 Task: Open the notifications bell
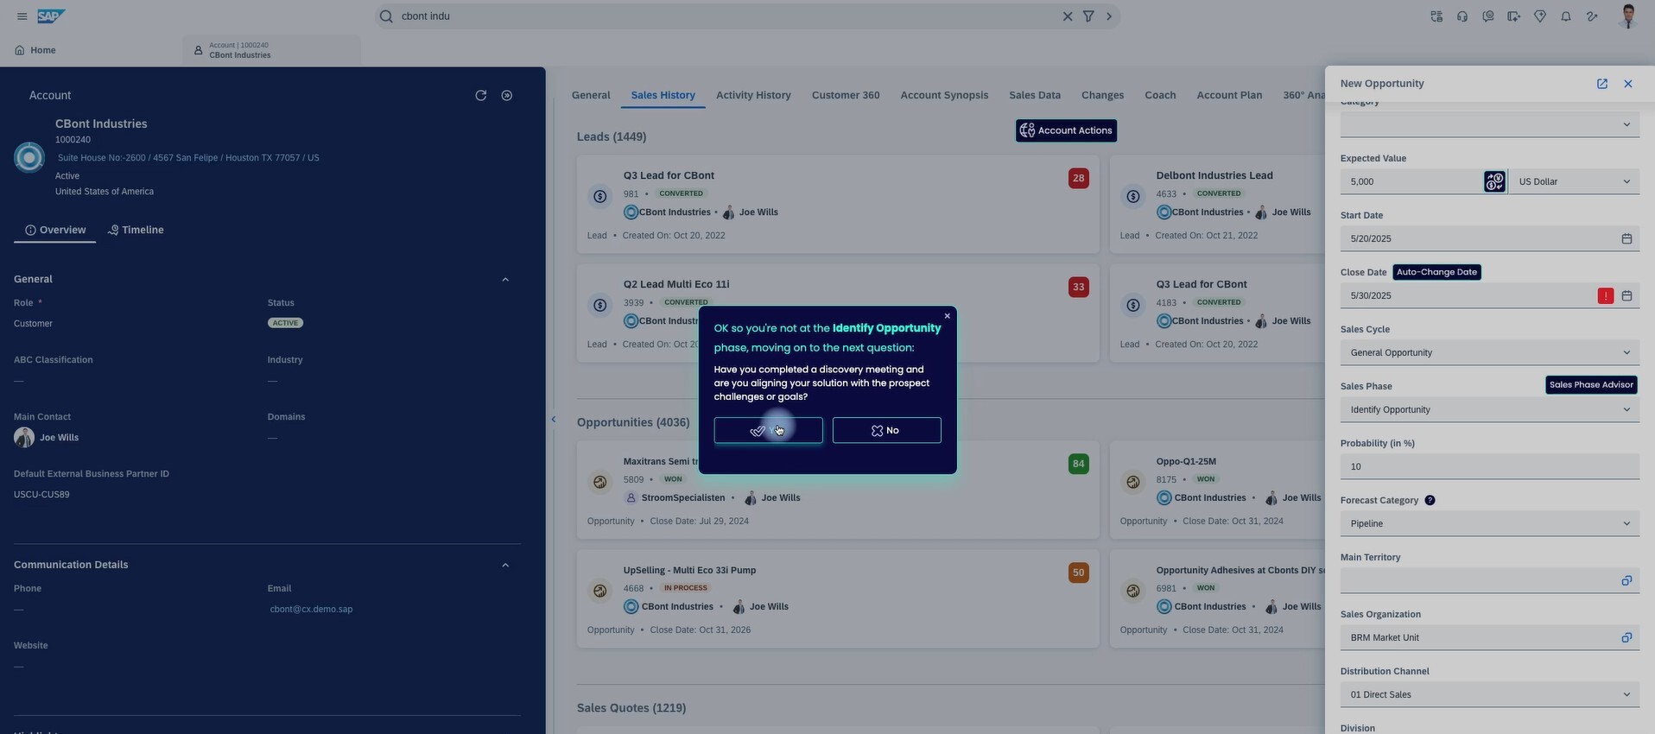[x=1566, y=16]
